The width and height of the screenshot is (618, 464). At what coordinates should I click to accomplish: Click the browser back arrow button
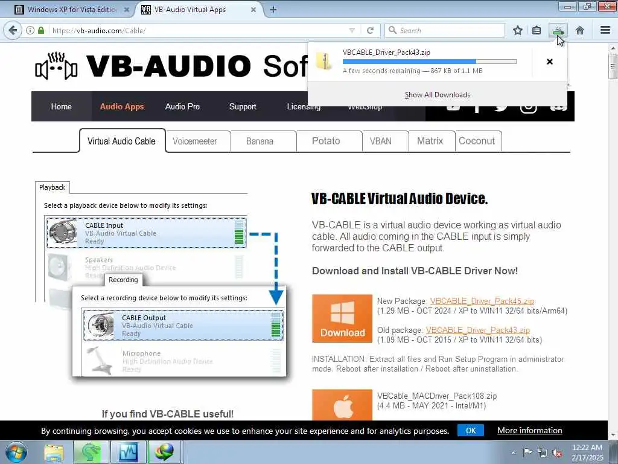(13, 30)
